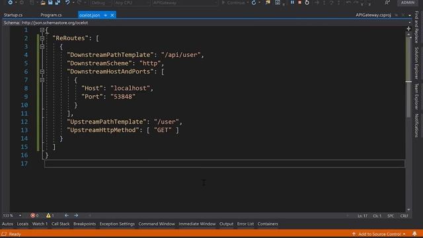
Task: Open the Command Window tab
Action: [x=157, y=223]
